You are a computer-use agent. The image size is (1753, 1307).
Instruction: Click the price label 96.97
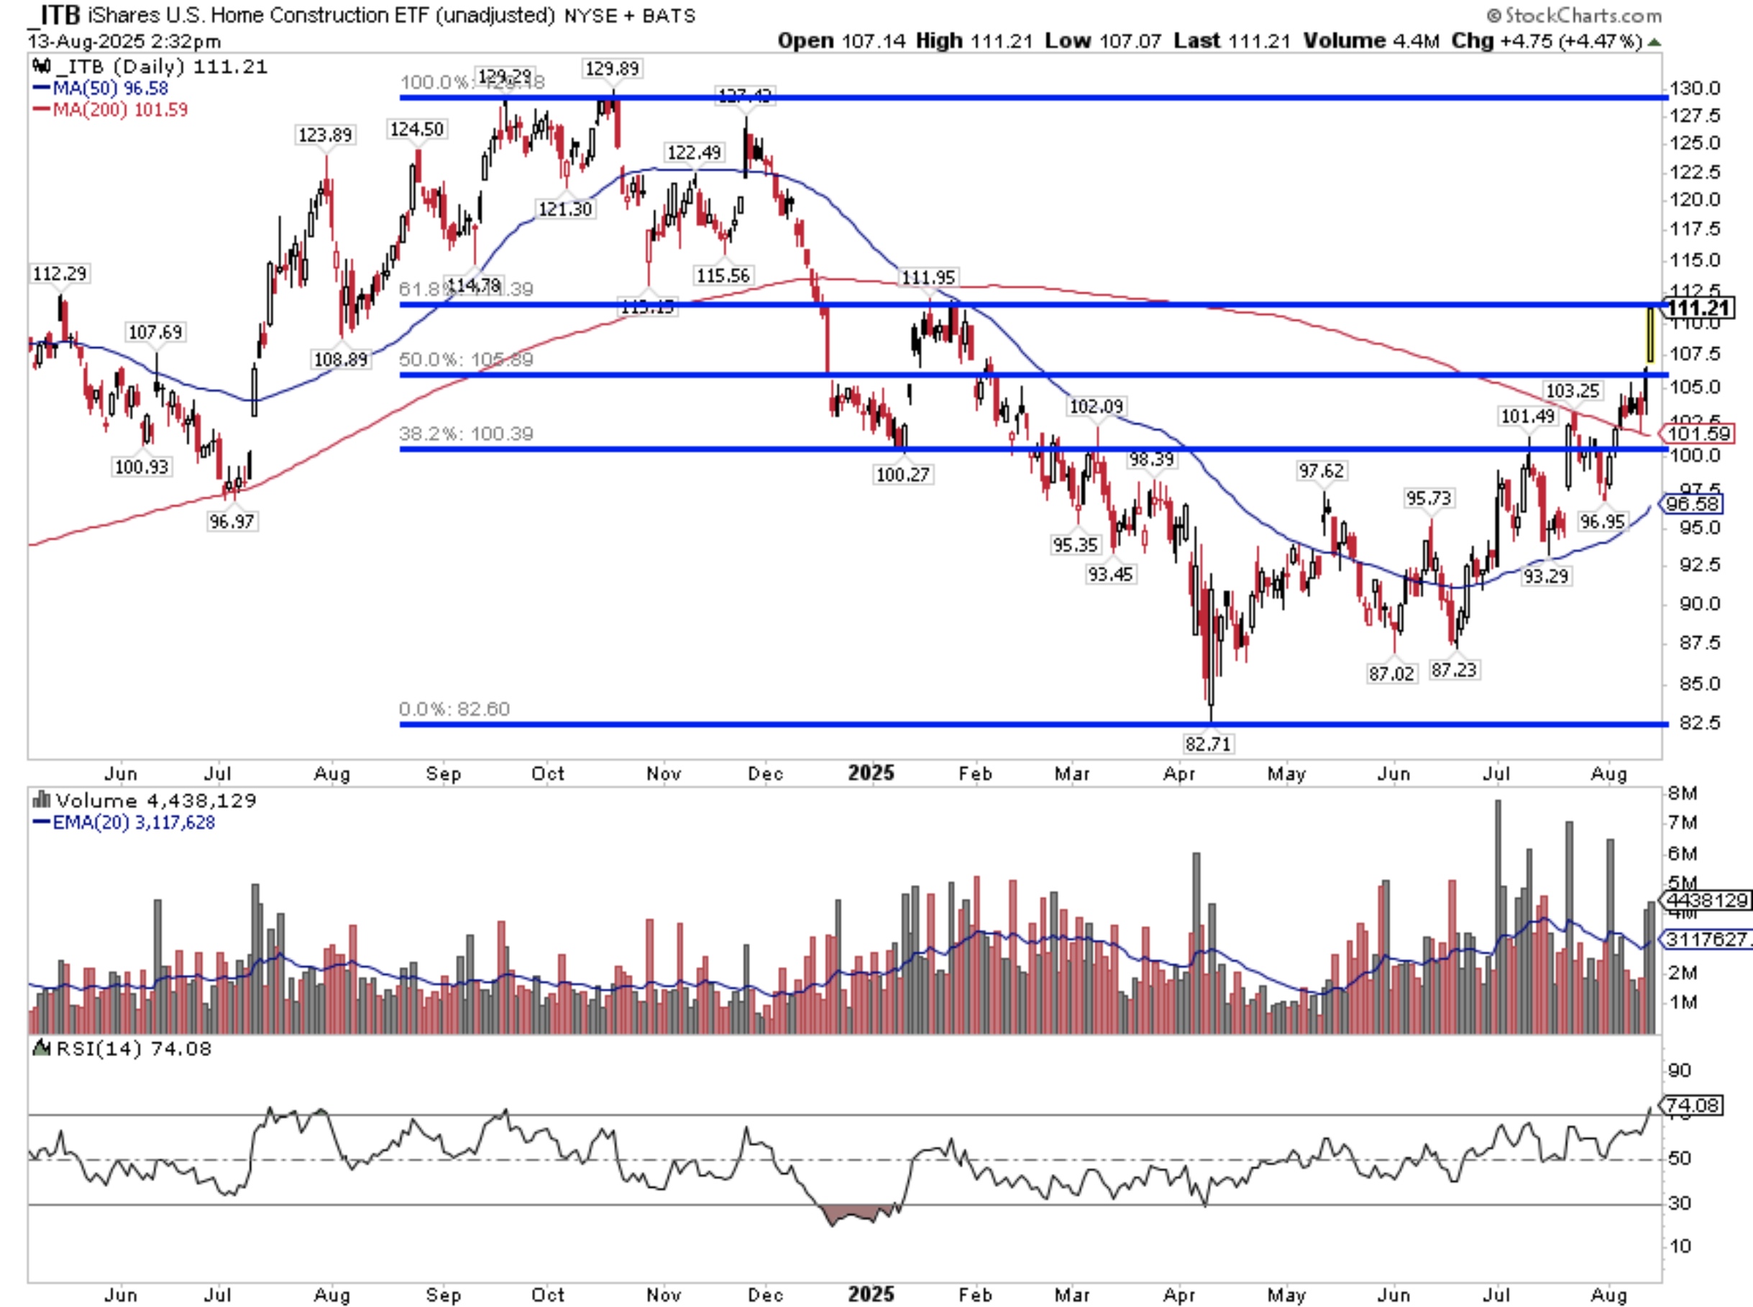pos(232,521)
